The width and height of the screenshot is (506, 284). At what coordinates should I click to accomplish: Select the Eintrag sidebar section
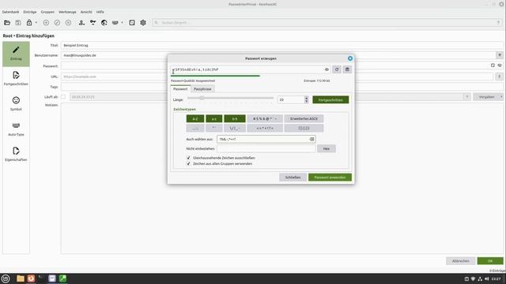pos(16,54)
